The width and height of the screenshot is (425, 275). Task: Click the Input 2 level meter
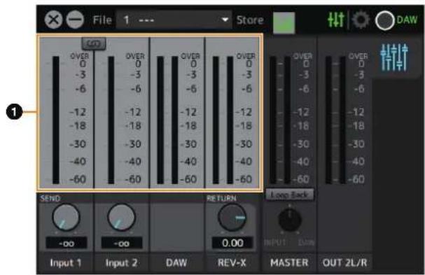pos(111,120)
